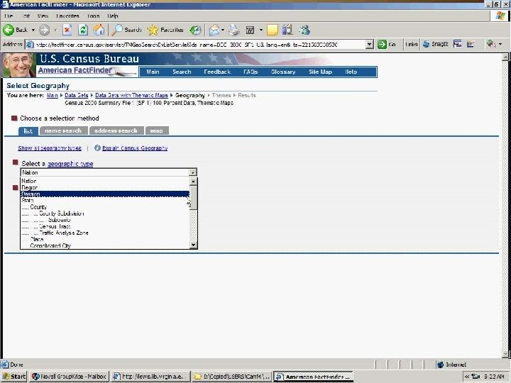Select County in the dropdown list
This screenshot has height=383, width=511.
(x=105, y=207)
